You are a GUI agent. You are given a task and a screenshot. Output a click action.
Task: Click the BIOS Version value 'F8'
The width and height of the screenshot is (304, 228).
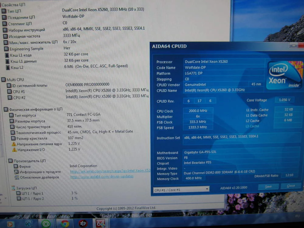241,157
